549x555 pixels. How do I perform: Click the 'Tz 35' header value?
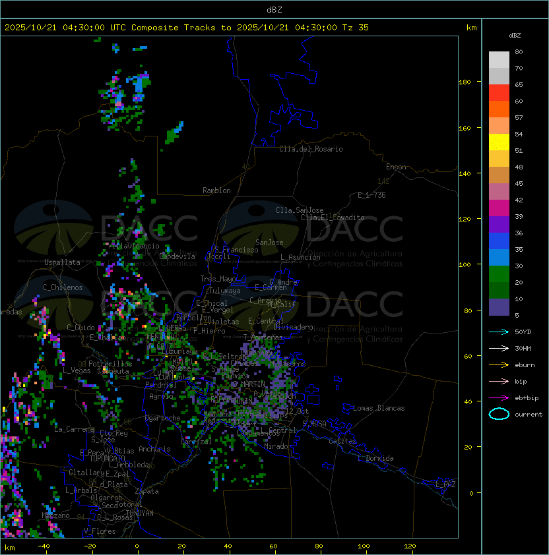[x=356, y=28]
